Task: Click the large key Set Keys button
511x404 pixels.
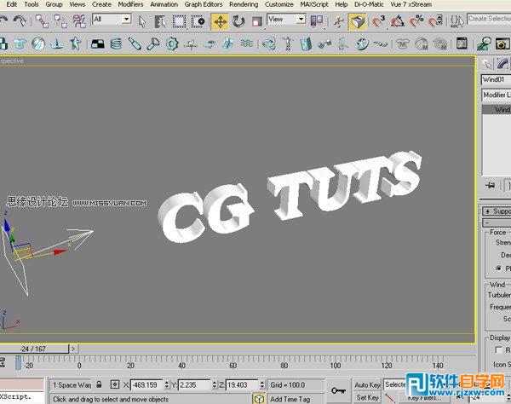Action: 338,390
